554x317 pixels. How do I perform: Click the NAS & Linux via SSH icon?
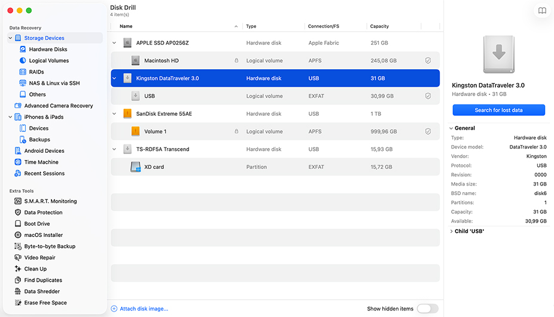tap(23, 83)
